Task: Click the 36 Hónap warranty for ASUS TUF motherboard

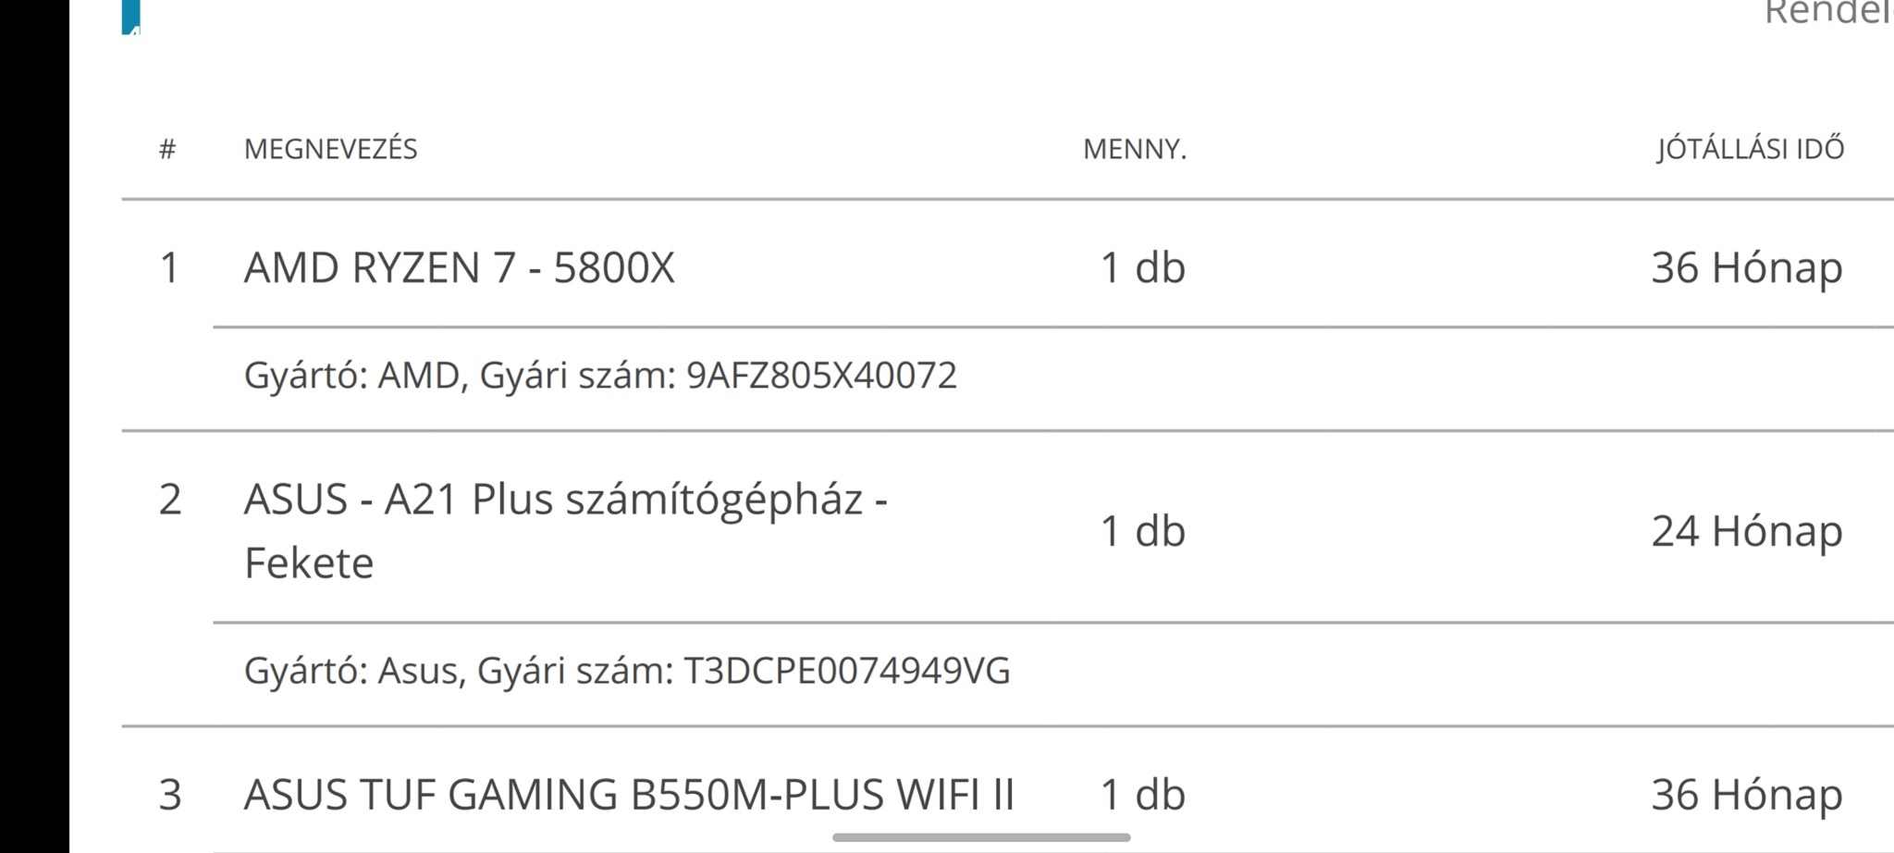Action: pos(1746,795)
